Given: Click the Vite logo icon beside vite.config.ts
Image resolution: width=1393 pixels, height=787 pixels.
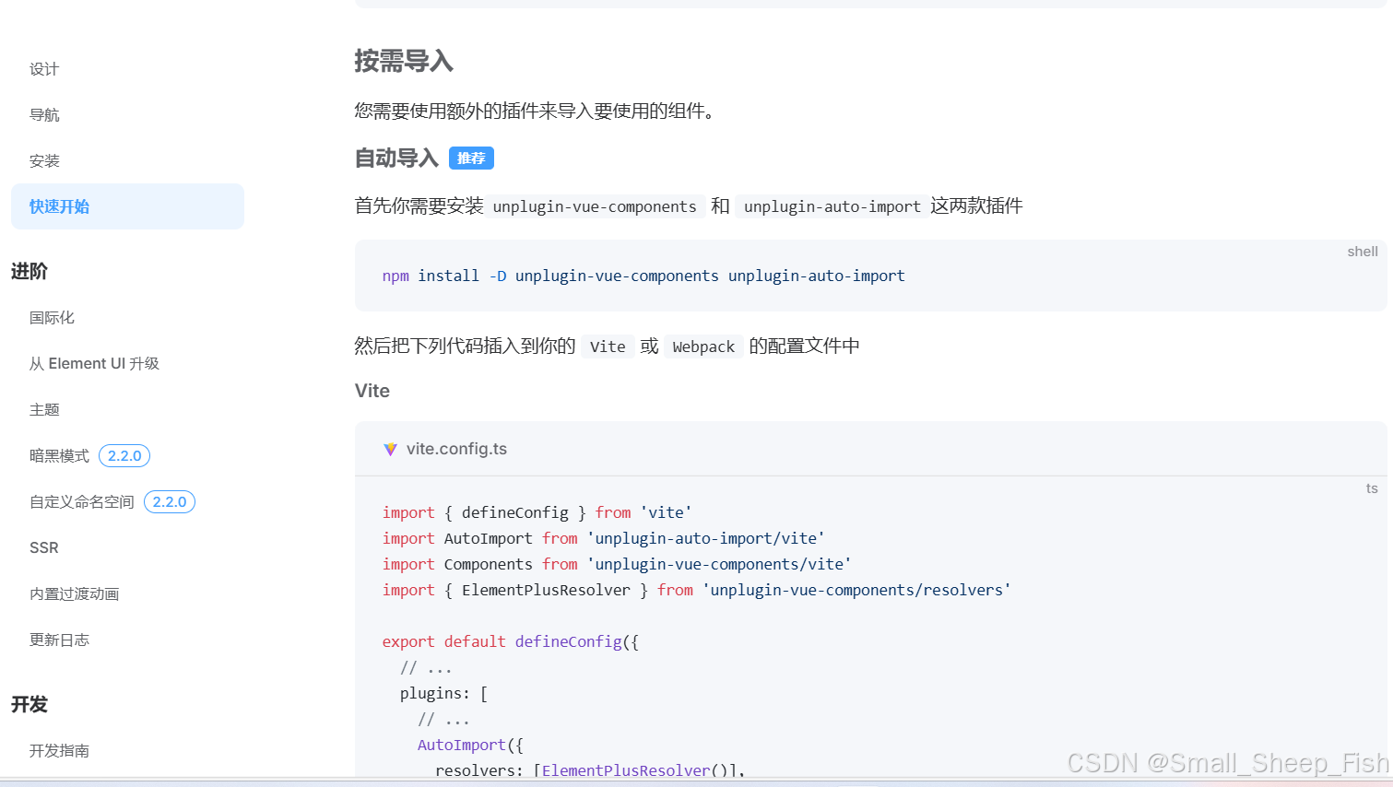Looking at the screenshot, I should (x=391, y=448).
